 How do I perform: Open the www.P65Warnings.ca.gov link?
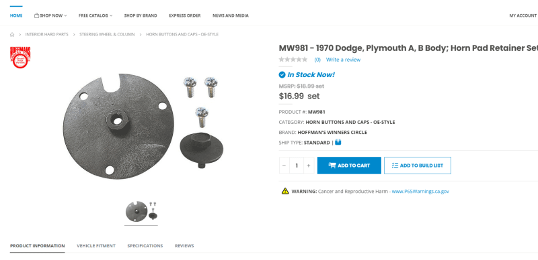[x=420, y=191]
